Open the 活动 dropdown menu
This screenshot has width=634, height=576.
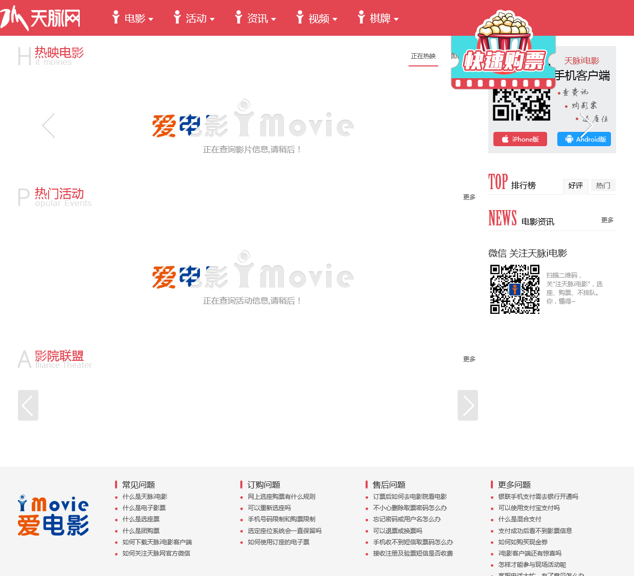click(194, 18)
